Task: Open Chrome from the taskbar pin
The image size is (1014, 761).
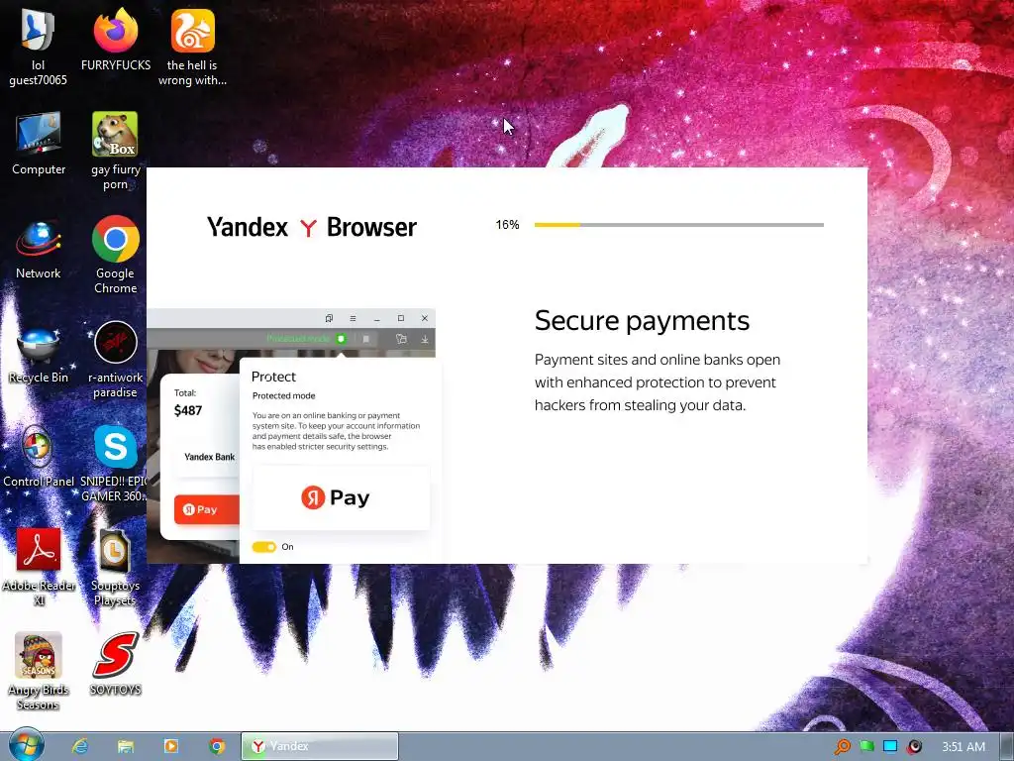Action: coord(217,746)
